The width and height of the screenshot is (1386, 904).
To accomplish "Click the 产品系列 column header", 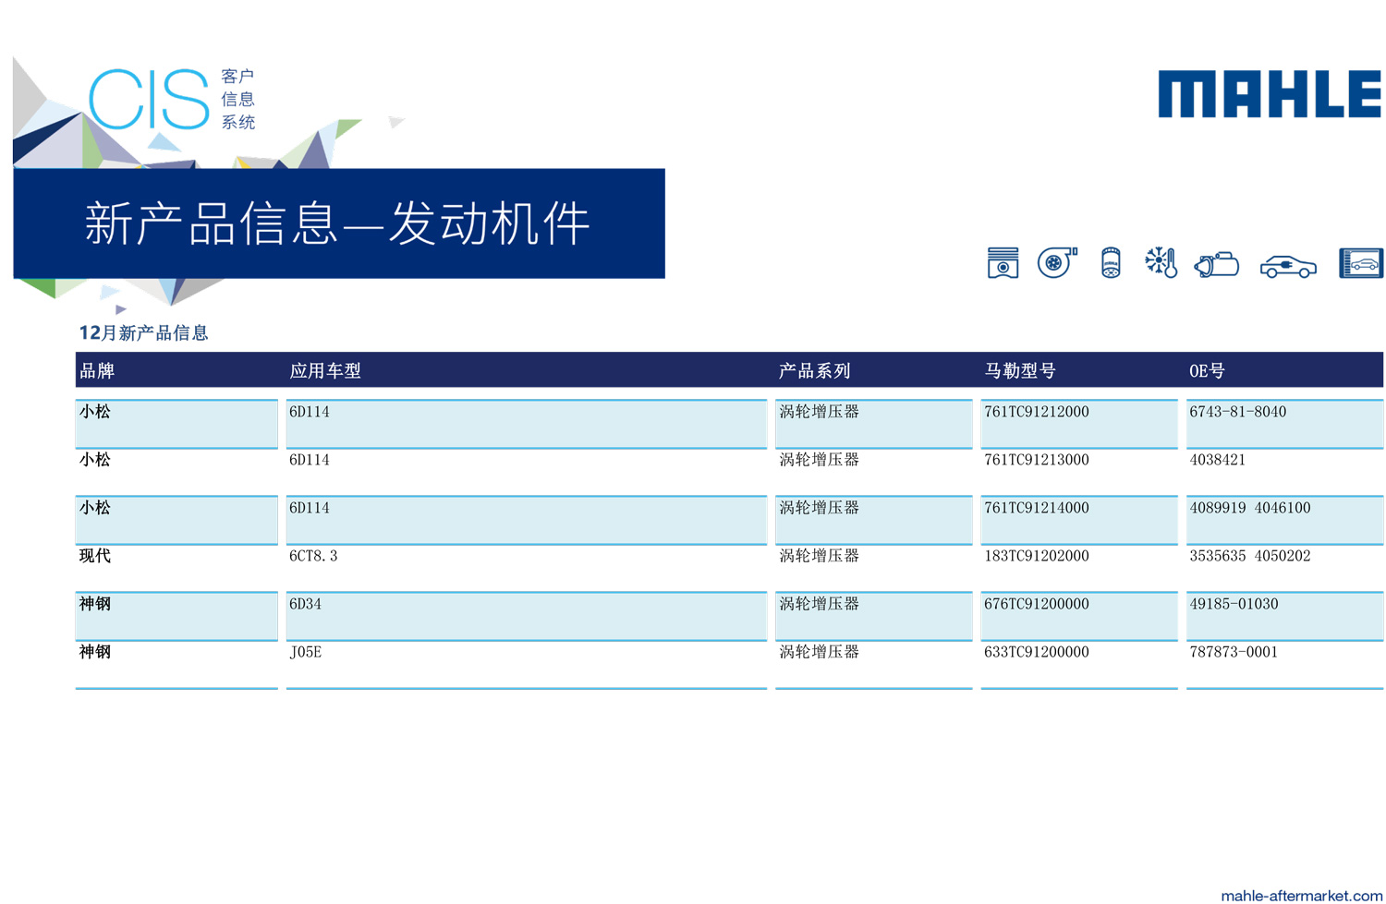I will click(814, 370).
